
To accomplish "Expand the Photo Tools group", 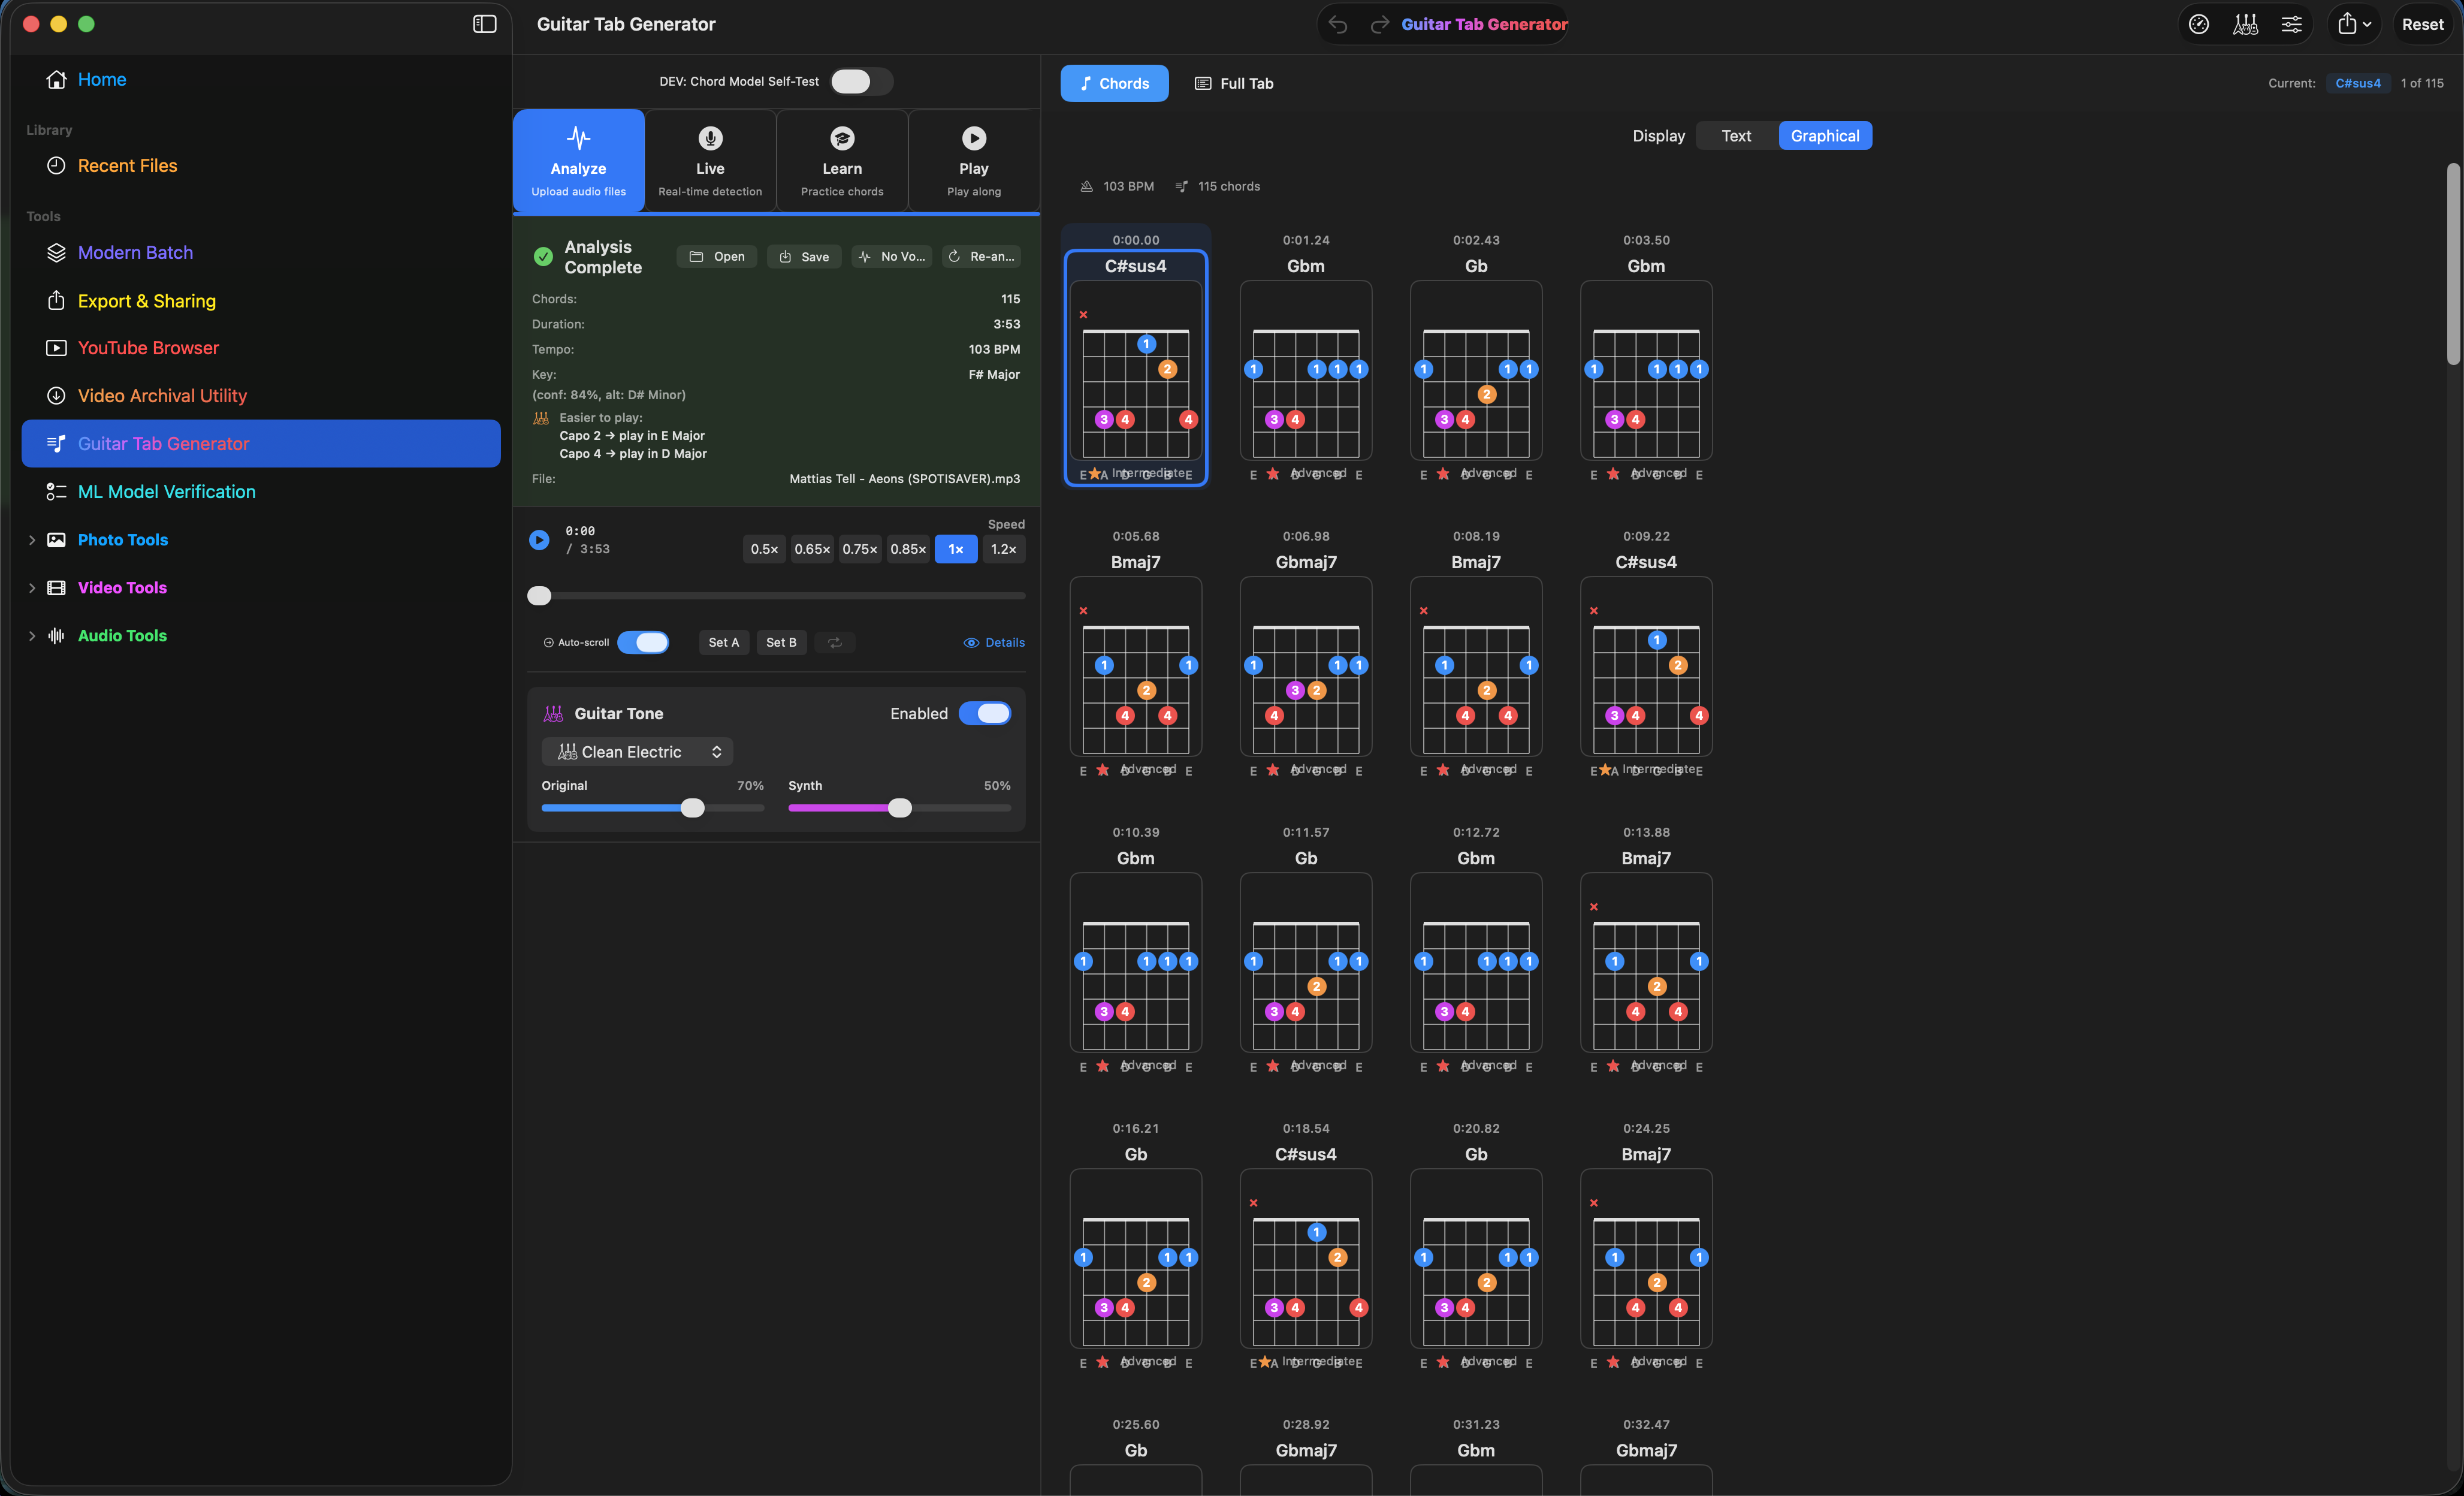I will [x=32, y=540].
